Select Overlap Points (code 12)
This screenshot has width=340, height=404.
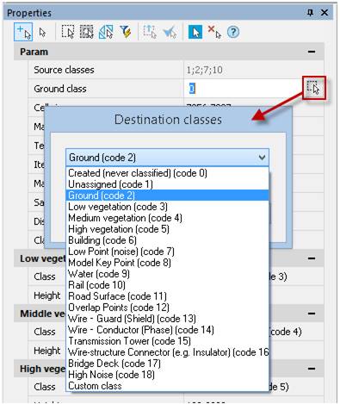[167, 308]
